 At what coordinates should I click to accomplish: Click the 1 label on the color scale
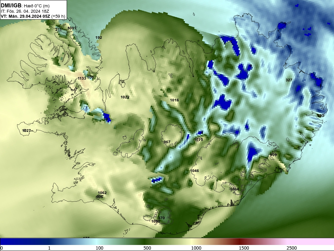[x=49, y=248]
